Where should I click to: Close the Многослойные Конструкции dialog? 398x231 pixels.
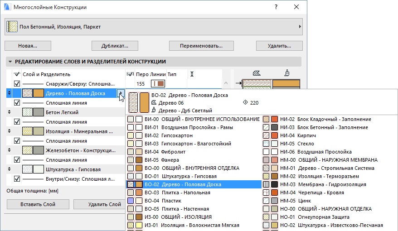(296, 7)
